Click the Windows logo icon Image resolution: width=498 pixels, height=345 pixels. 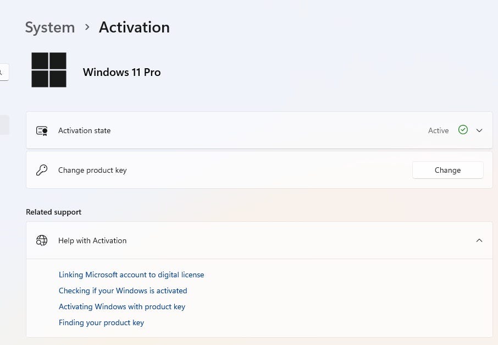(49, 70)
